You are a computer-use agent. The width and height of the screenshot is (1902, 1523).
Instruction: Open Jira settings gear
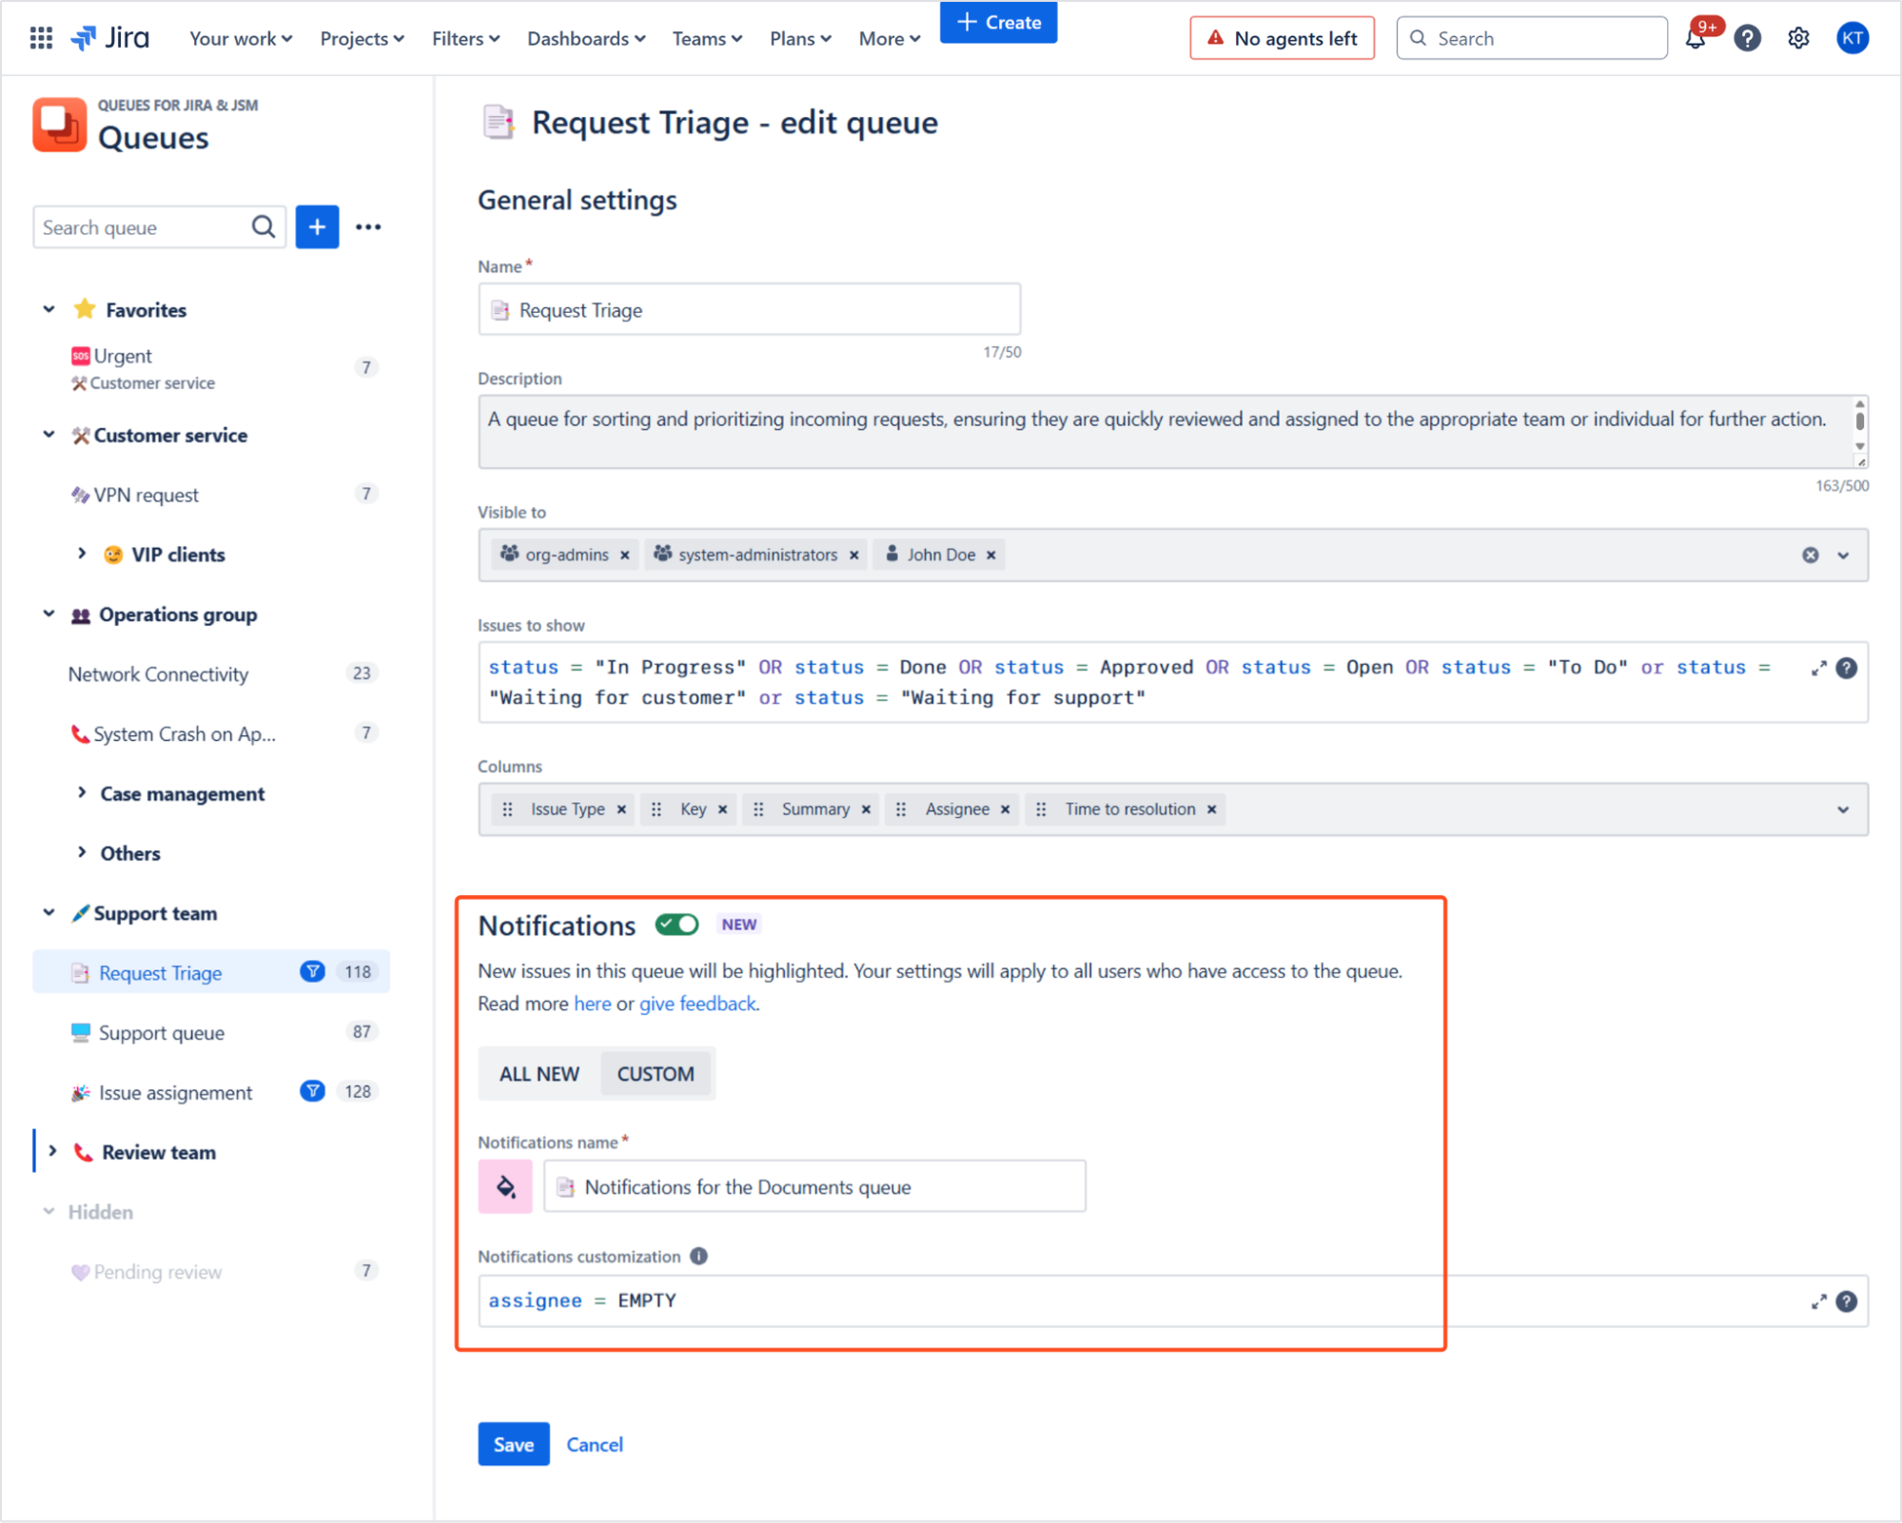tap(1798, 38)
